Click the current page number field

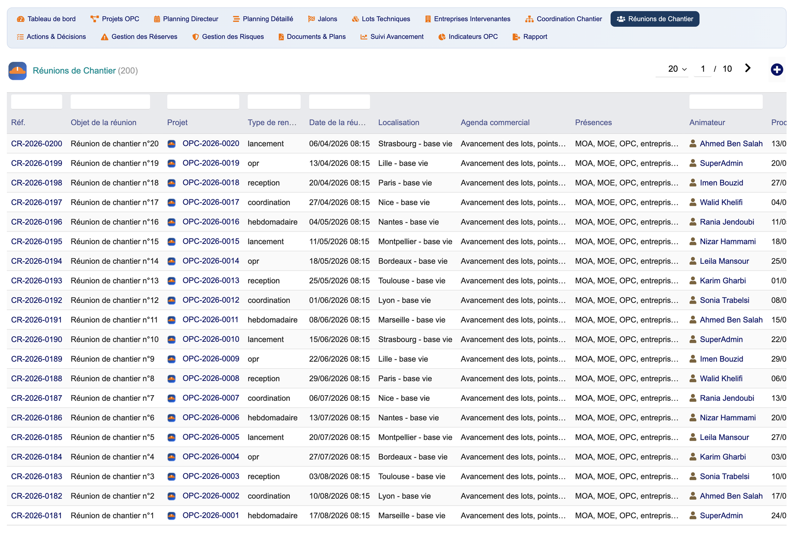tap(703, 69)
